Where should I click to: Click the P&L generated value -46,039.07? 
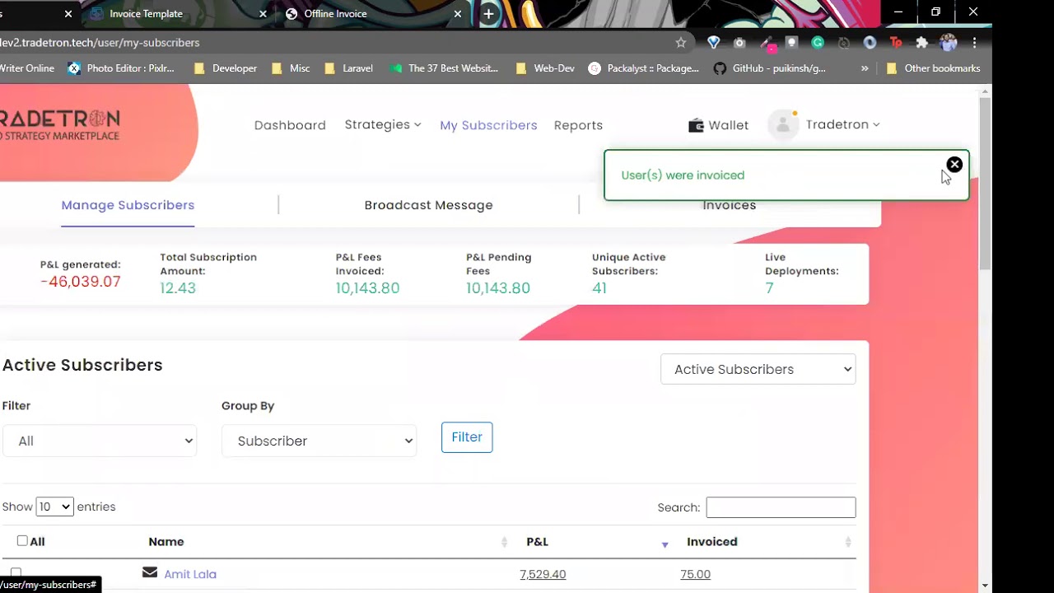pos(81,282)
